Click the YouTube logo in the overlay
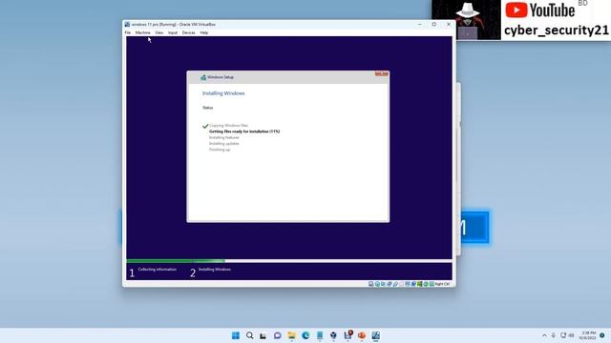The height and width of the screenshot is (343, 611). point(540,10)
